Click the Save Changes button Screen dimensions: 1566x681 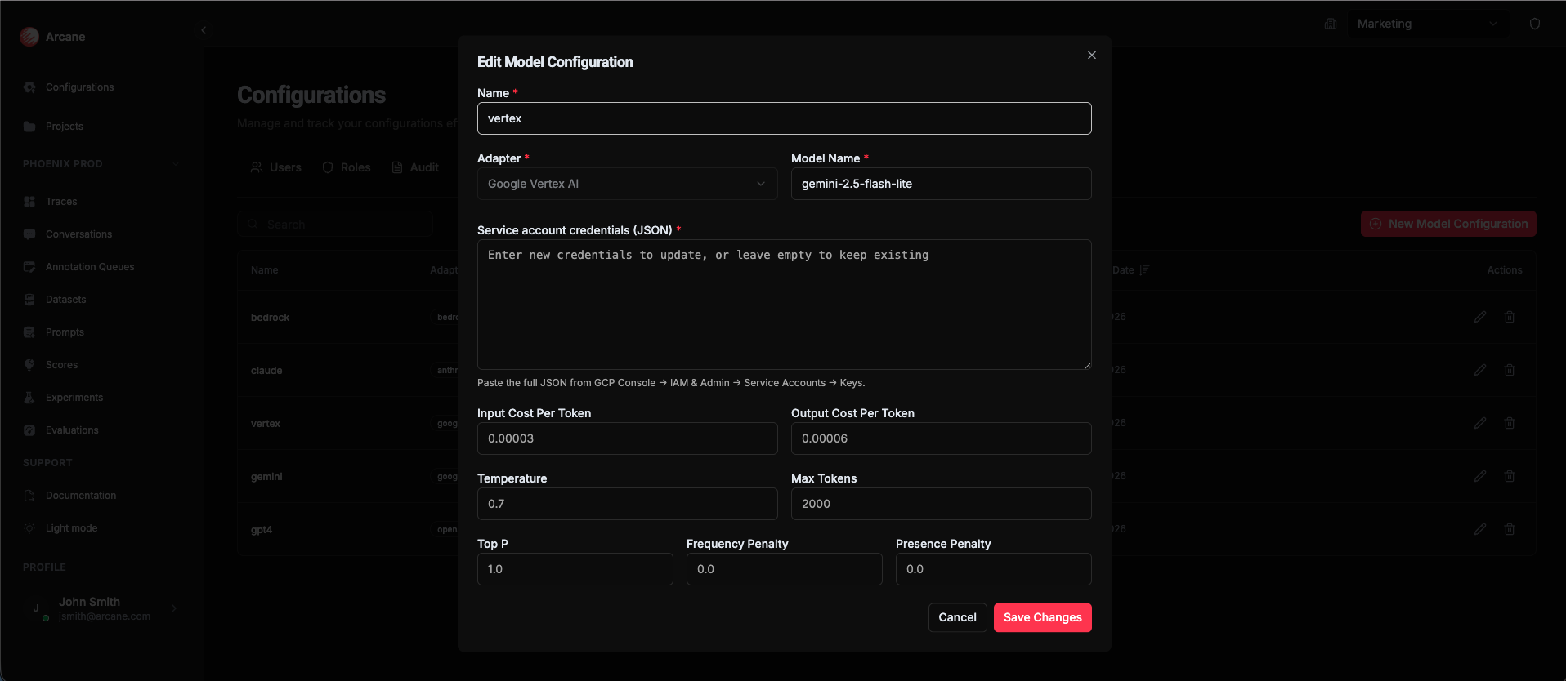tap(1042, 617)
